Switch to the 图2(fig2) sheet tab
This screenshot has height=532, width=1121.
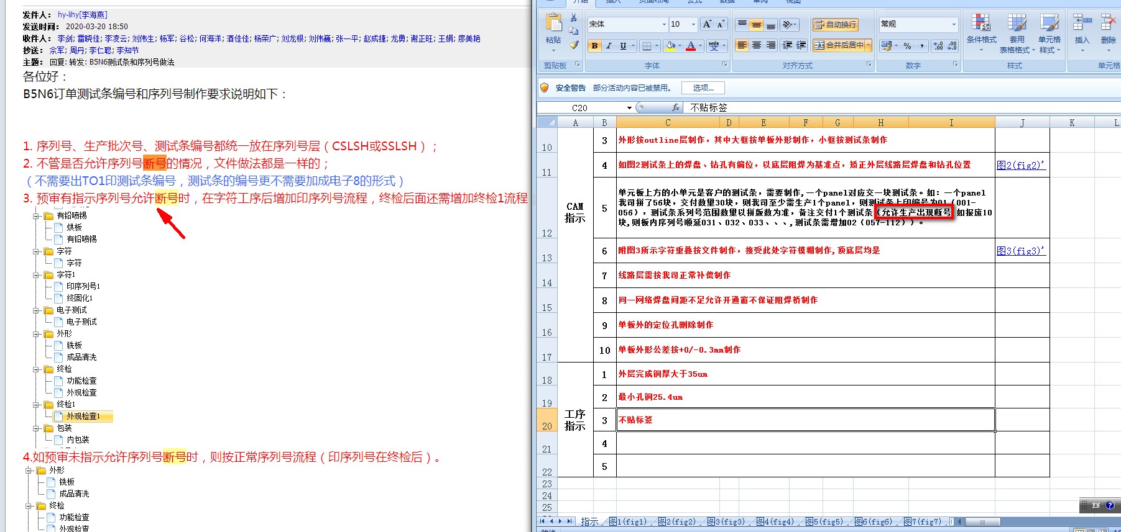[677, 521]
